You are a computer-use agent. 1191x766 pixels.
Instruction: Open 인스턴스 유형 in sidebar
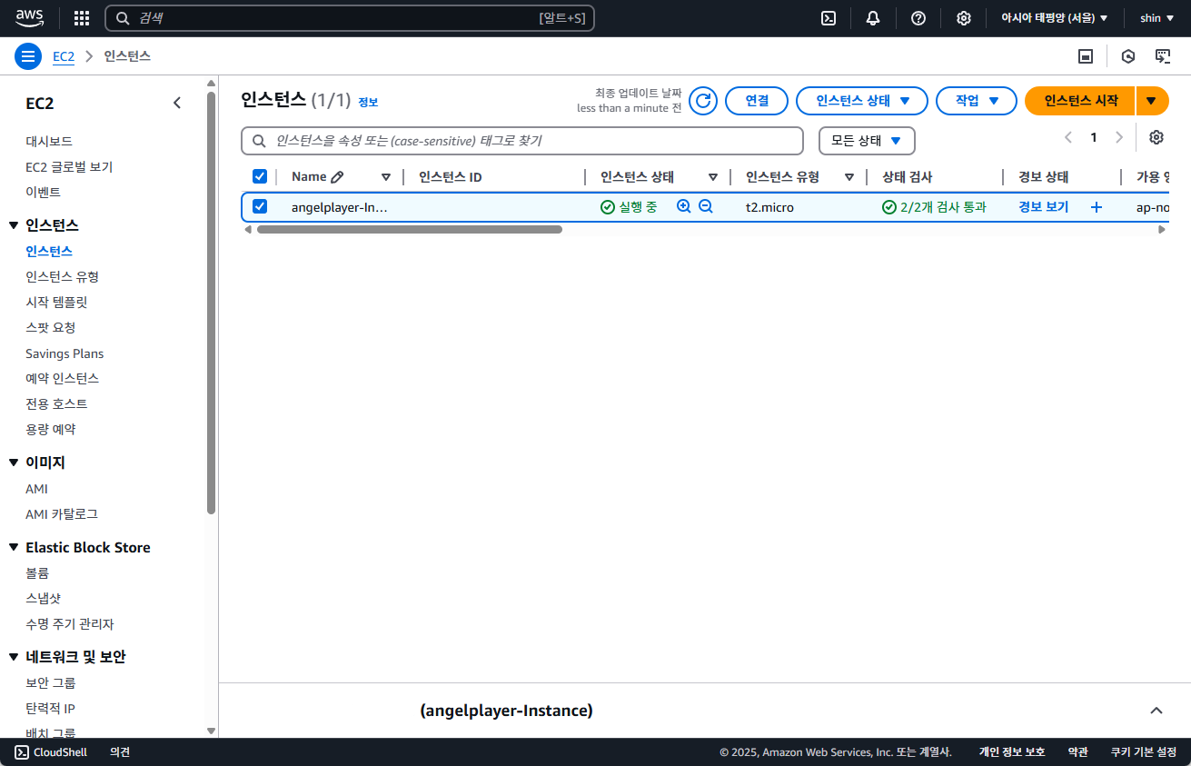click(x=62, y=276)
